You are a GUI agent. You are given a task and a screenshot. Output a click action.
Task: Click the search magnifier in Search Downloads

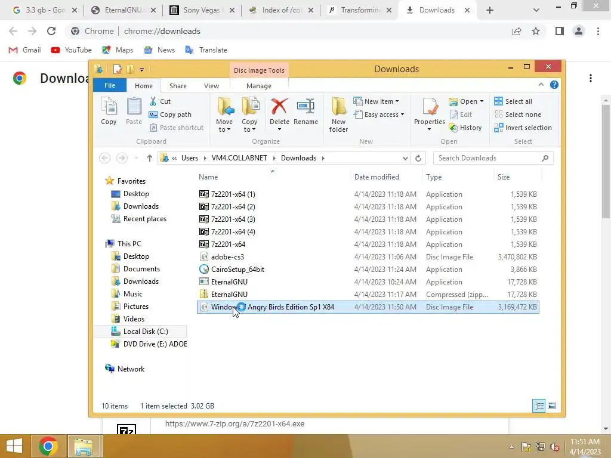pos(545,158)
